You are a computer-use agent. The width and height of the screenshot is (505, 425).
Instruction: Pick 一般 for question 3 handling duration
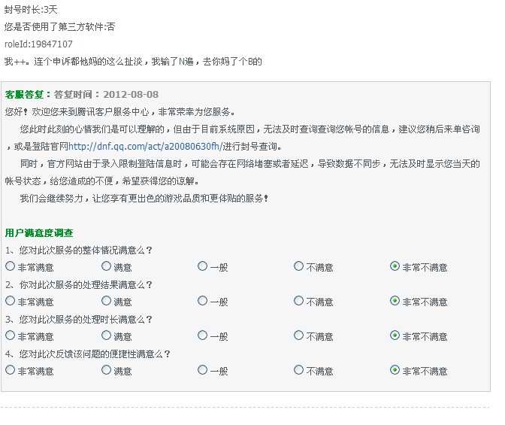tap(202, 335)
